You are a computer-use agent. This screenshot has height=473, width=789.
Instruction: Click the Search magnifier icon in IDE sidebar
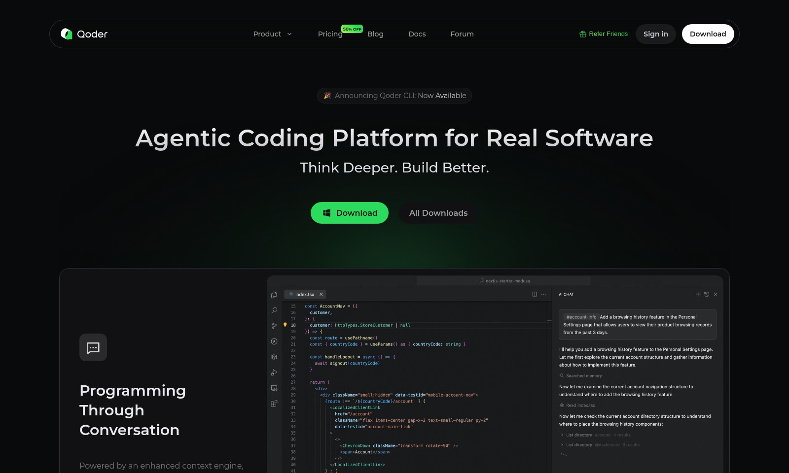(274, 310)
